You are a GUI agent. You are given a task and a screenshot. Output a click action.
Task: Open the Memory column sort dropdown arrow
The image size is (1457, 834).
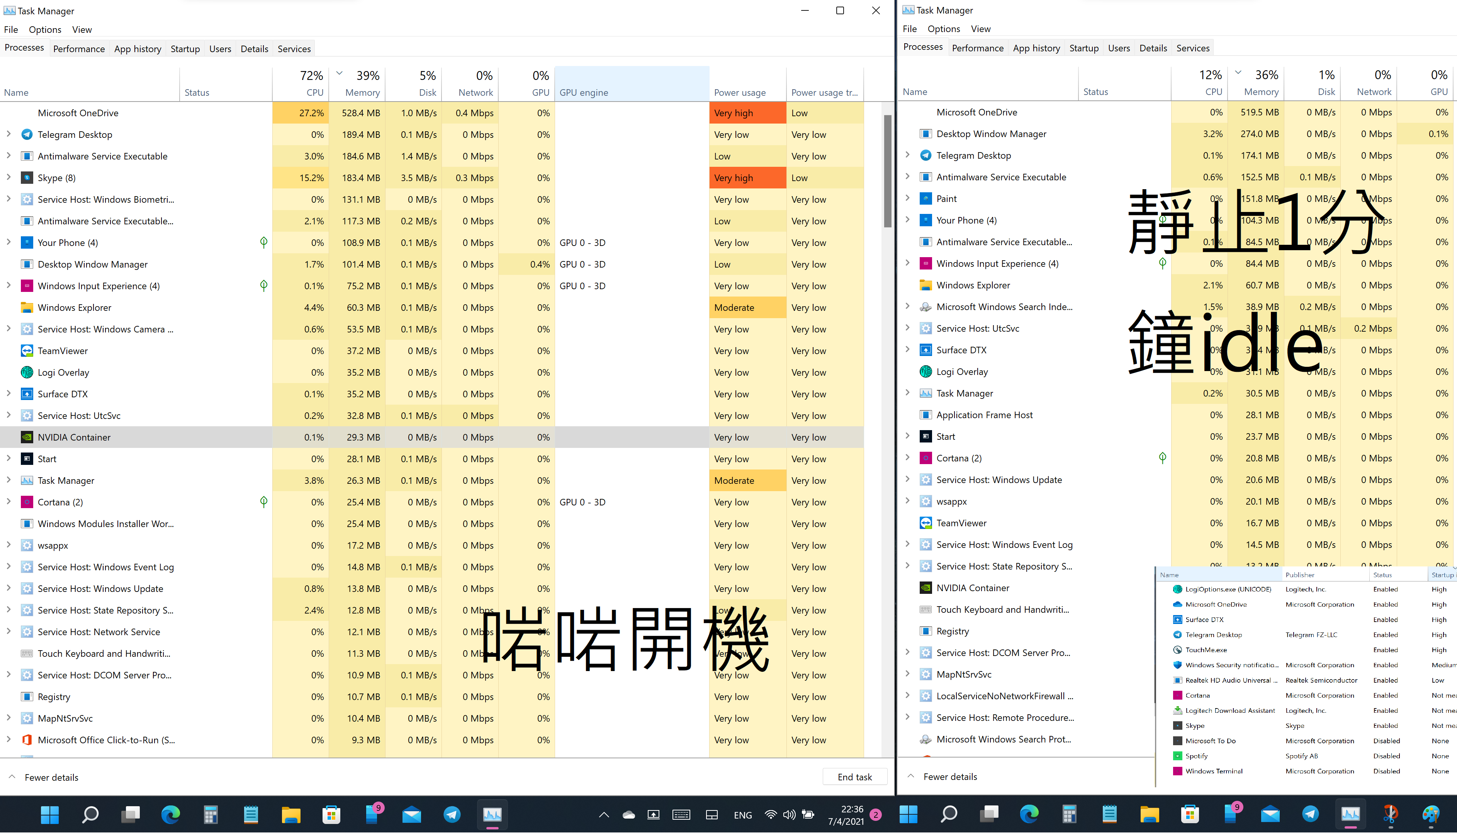(x=339, y=73)
